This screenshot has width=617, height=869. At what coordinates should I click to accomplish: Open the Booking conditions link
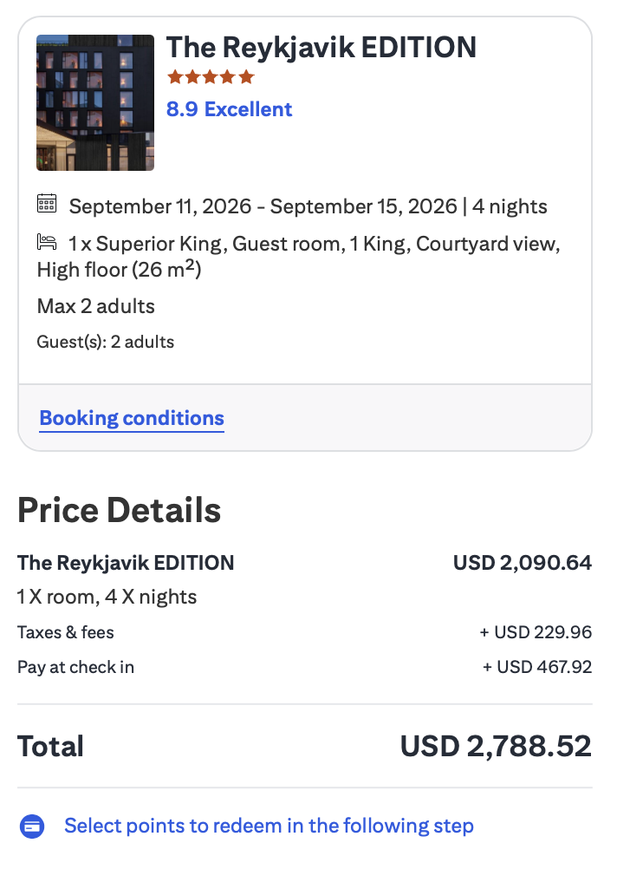132,418
